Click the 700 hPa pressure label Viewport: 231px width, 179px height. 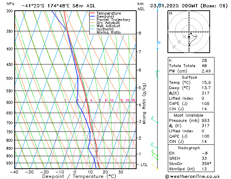(x=10, y=123)
